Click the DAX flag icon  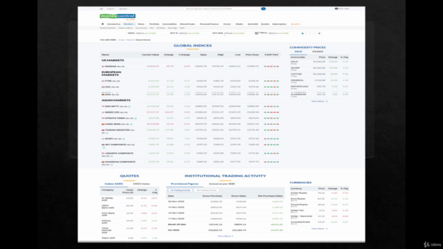click(103, 95)
